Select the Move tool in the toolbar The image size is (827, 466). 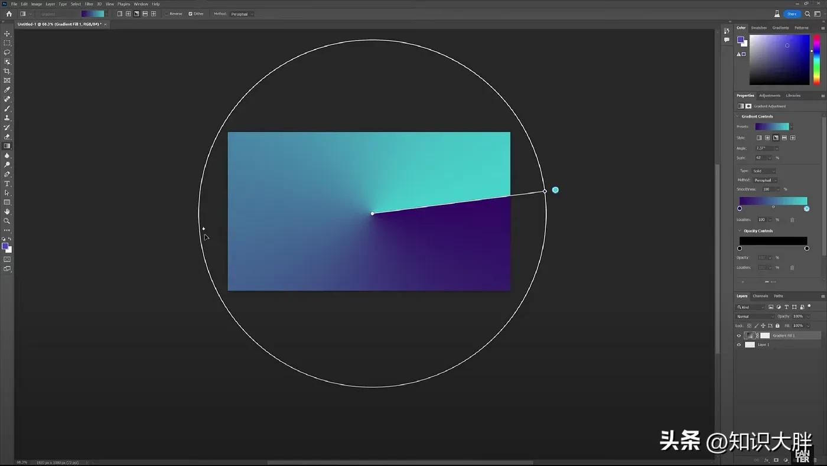click(x=7, y=34)
